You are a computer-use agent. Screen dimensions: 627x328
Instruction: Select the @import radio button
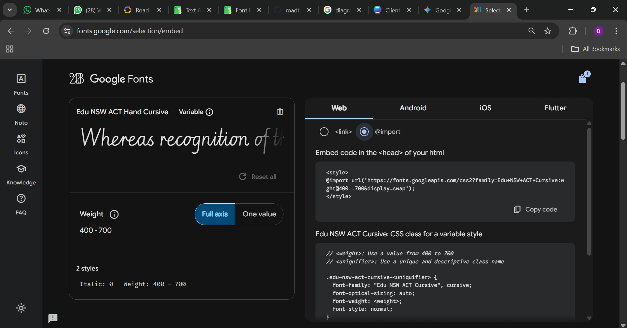point(364,132)
